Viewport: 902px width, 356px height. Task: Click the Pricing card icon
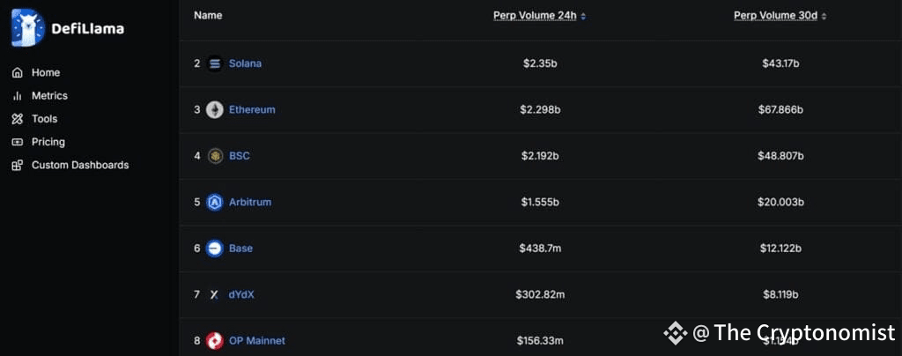18,142
